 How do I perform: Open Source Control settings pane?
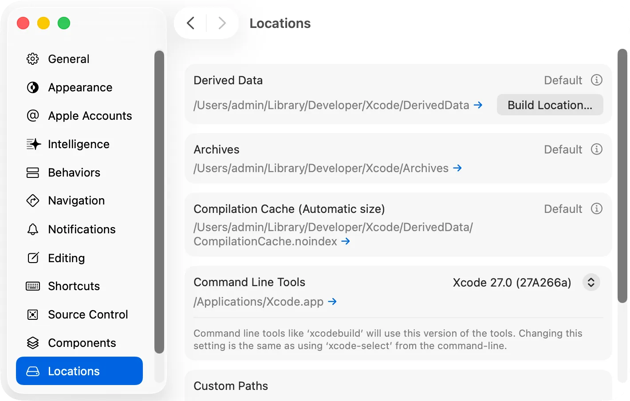click(x=79, y=315)
